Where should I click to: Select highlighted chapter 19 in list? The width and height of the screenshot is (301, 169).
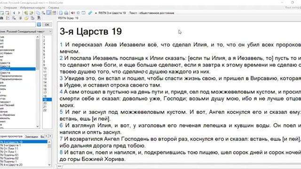point(47,100)
